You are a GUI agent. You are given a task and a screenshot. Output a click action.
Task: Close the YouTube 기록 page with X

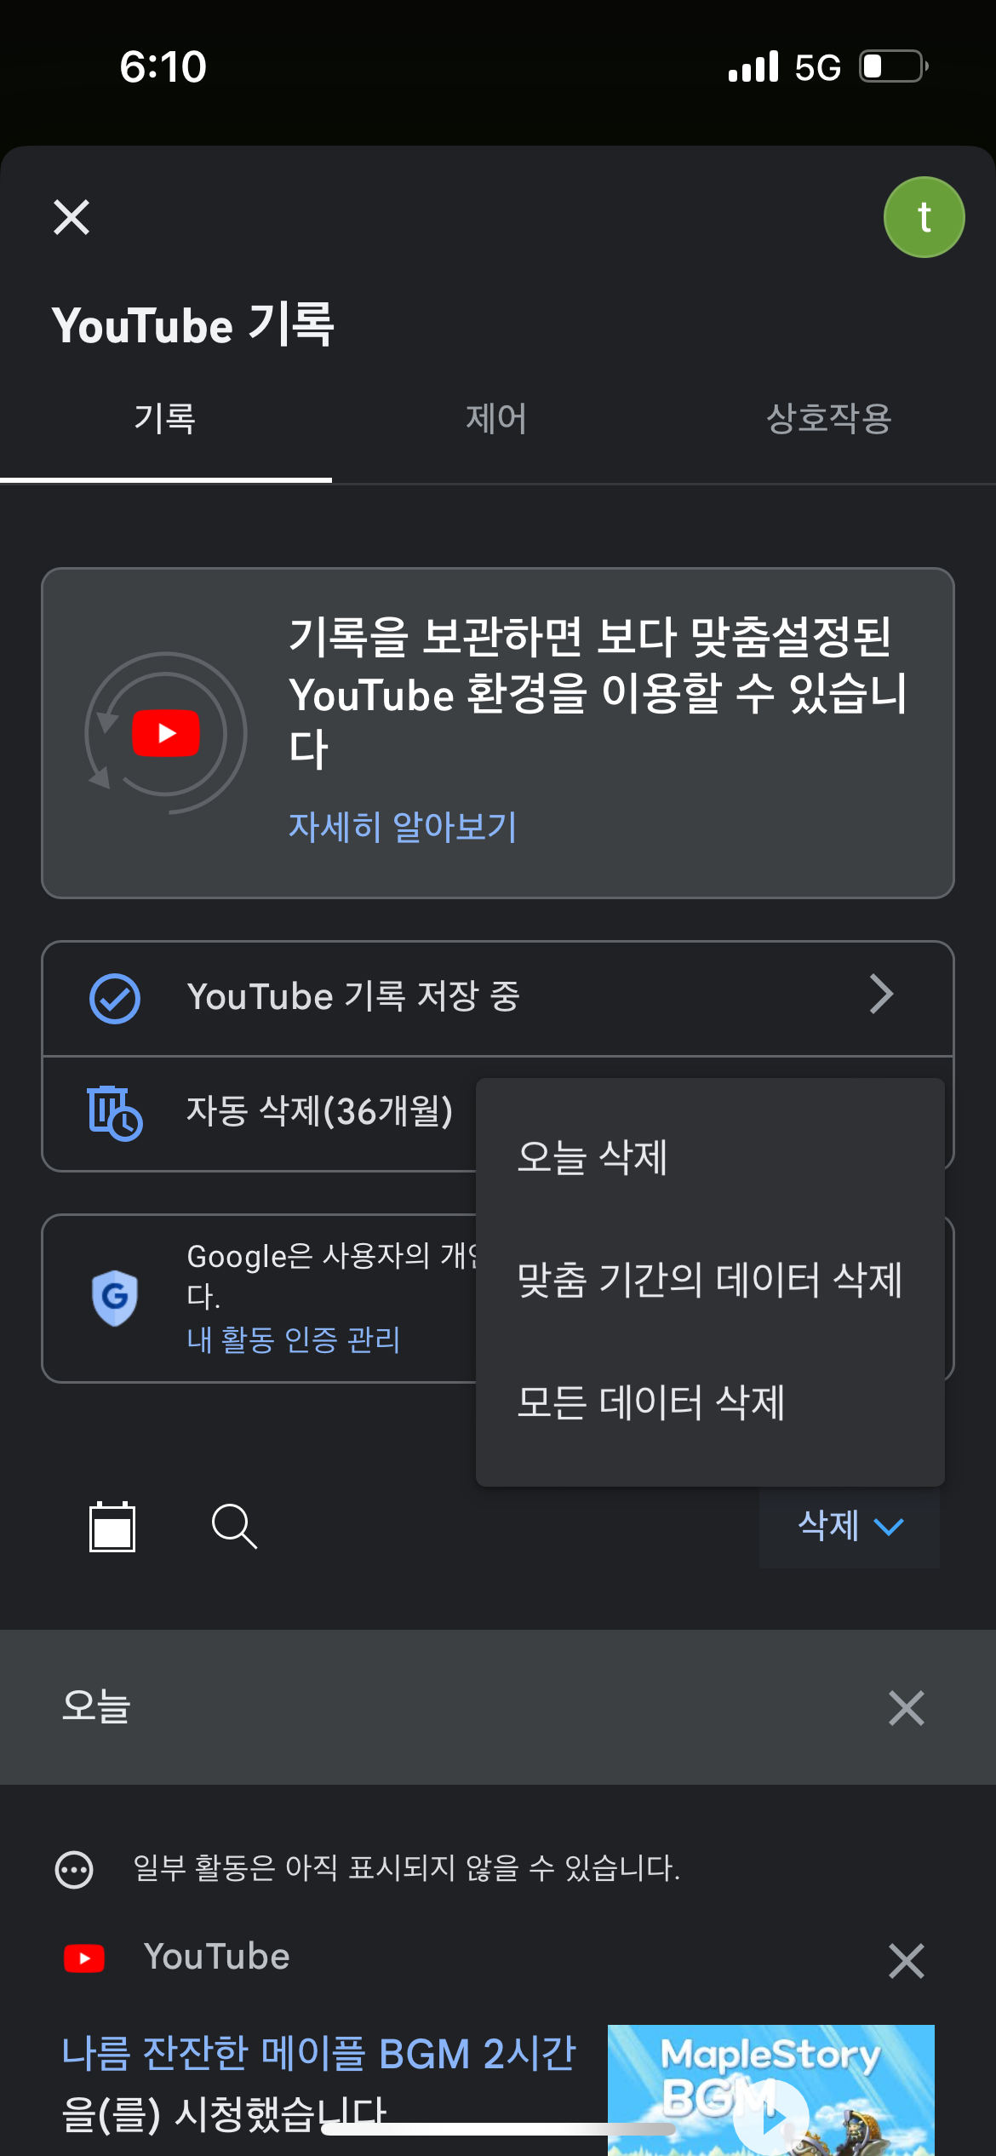click(x=72, y=217)
